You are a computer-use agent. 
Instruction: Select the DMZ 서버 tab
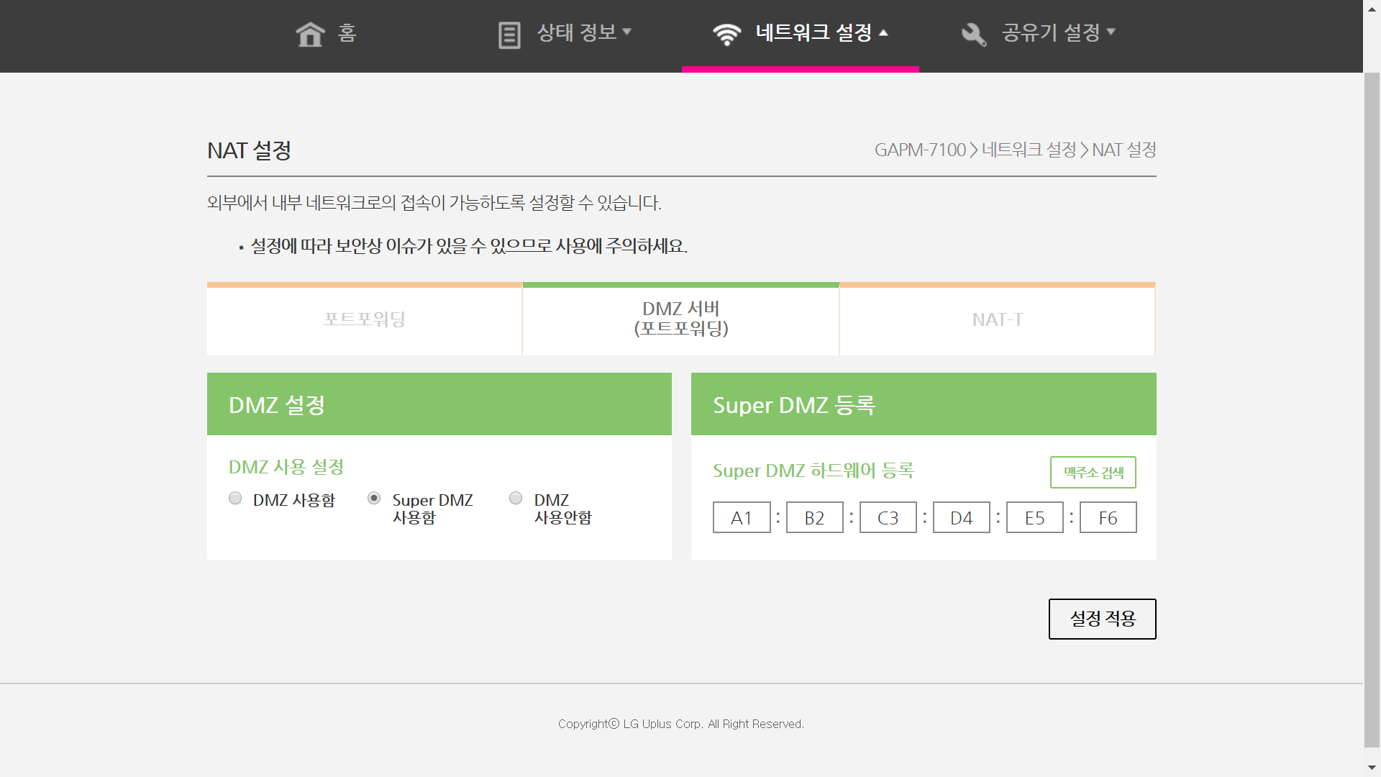tap(680, 319)
